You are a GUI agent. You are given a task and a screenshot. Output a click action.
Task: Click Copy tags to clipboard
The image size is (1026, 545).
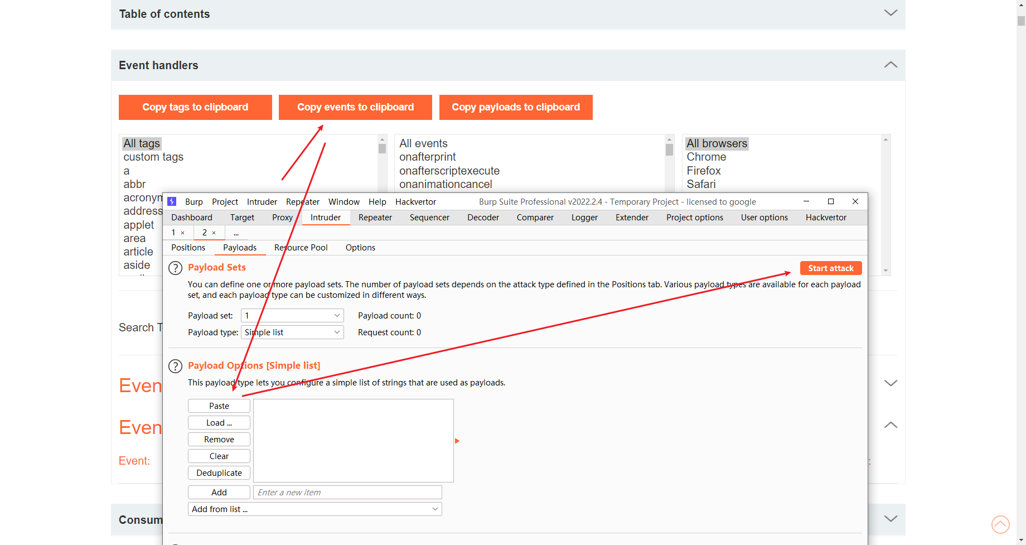coord(195,107)
